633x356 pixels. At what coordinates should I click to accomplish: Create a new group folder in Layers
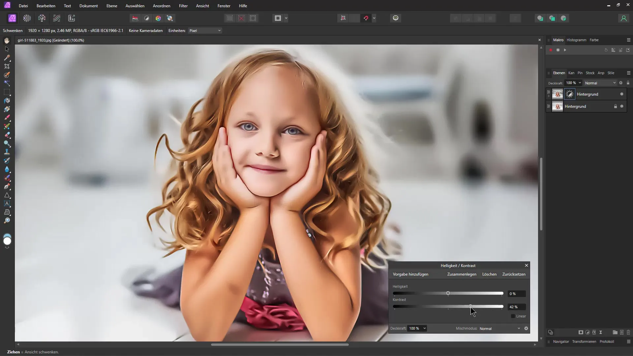click(x=615, y=332)
